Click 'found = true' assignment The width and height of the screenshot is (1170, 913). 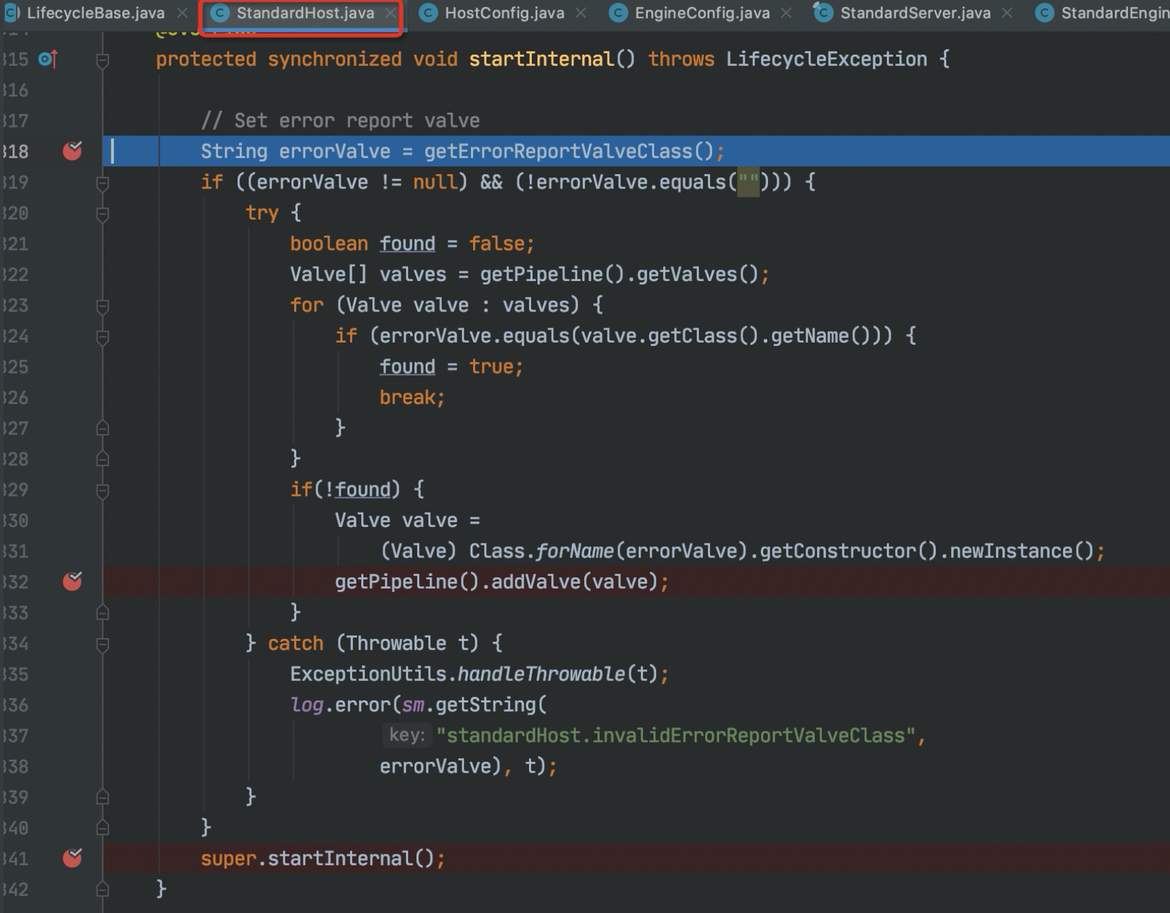(451, 367)
